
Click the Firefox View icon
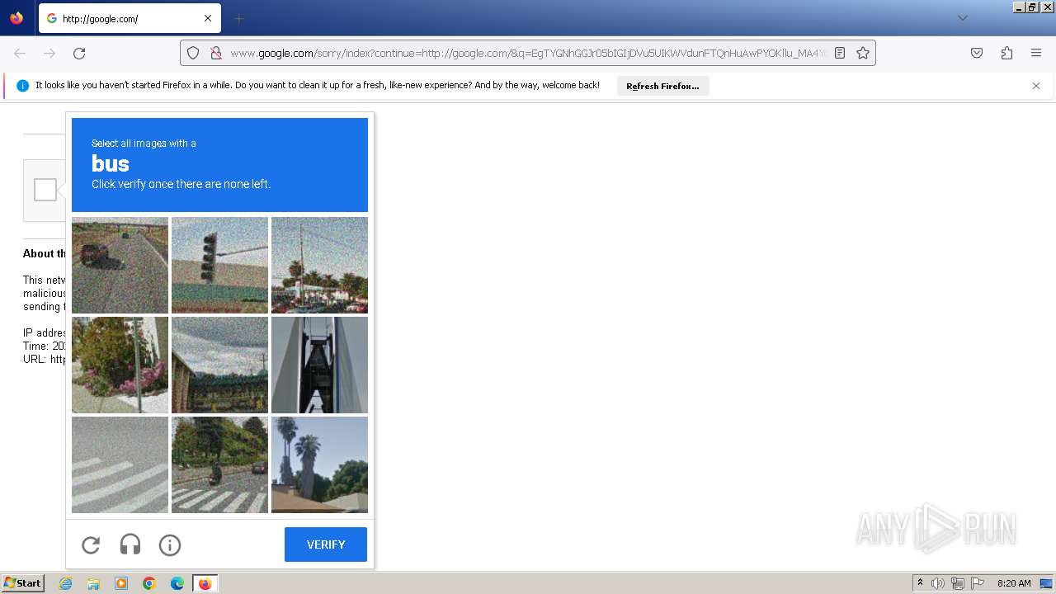pyautogui.click(x=16, y=18)
